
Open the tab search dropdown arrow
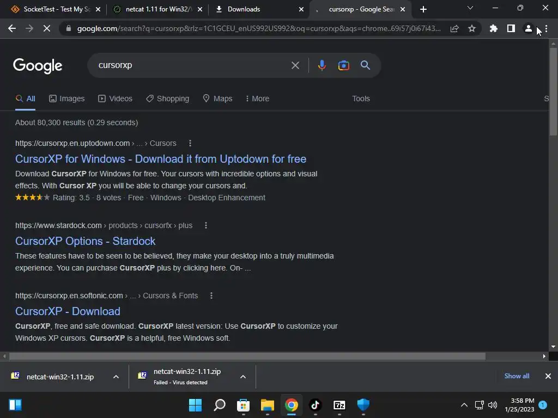(x=470, y=8)
